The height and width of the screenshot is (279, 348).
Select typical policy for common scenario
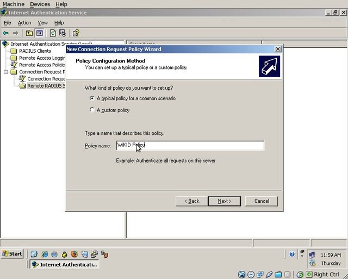(92, 98)
